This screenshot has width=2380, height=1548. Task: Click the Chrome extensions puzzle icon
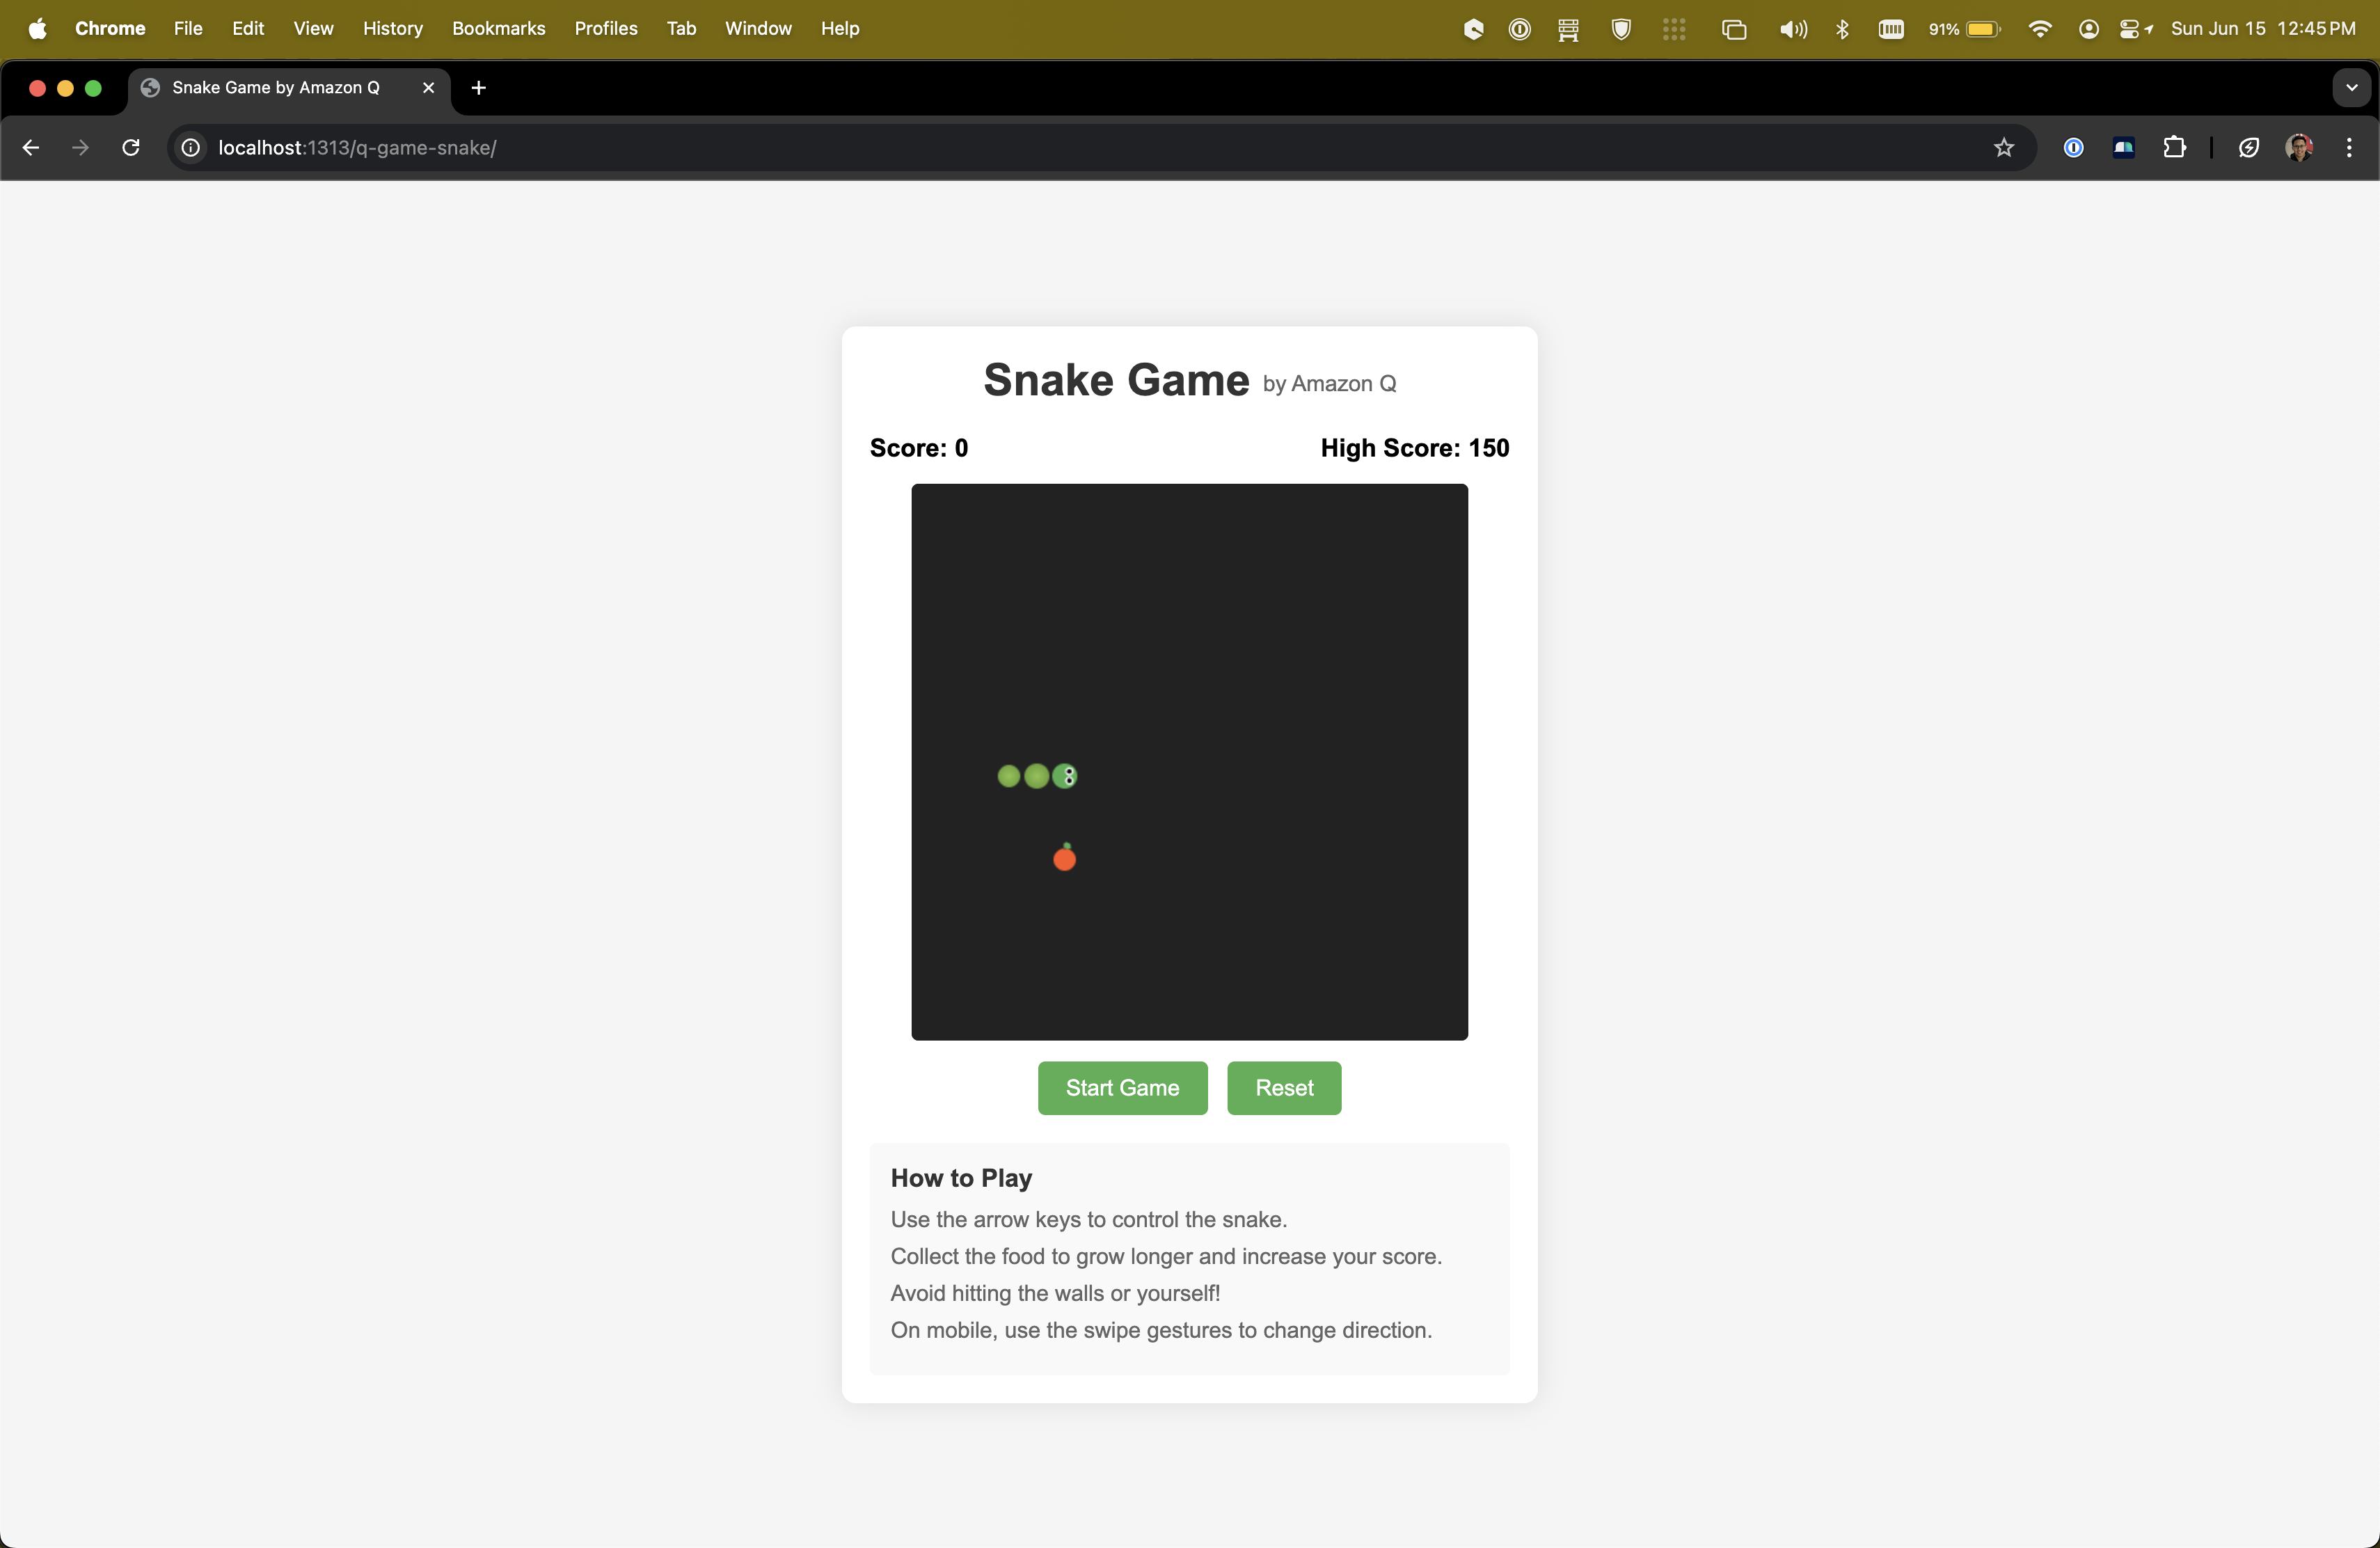[x=2176, y=148]
